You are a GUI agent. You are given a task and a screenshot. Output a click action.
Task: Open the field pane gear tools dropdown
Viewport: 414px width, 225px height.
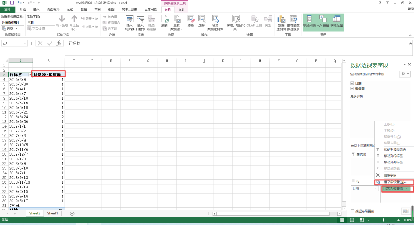[x=404, y=74]
